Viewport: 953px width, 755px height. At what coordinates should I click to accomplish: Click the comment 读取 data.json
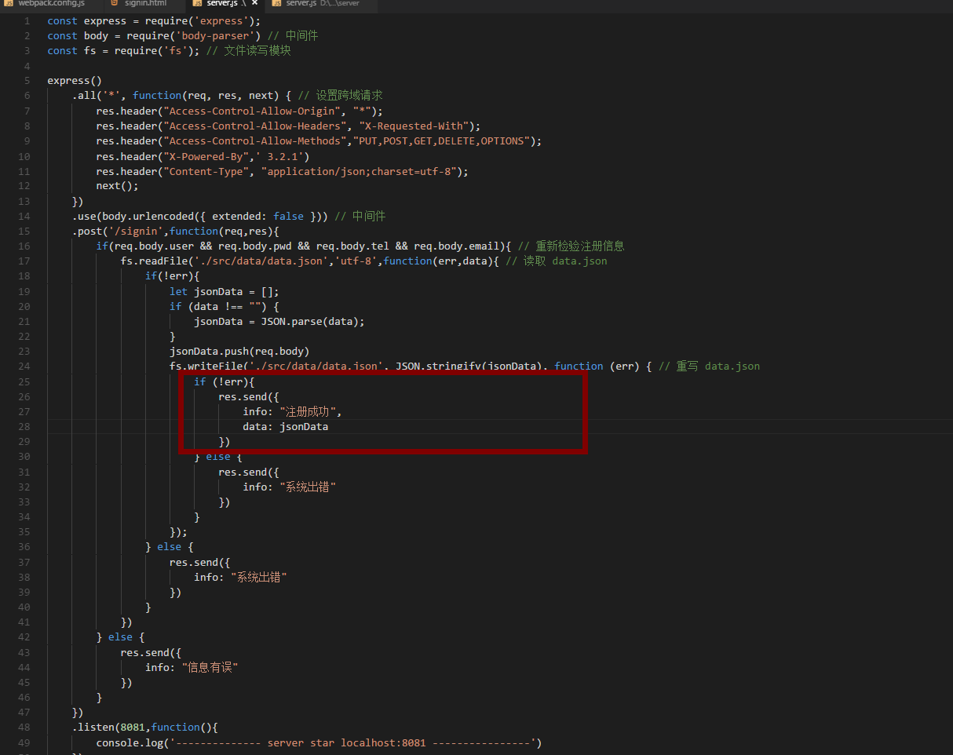pos(556,261)
